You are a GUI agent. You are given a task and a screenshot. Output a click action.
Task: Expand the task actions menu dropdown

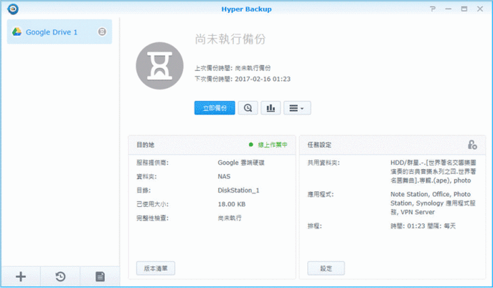click(296, 108)
